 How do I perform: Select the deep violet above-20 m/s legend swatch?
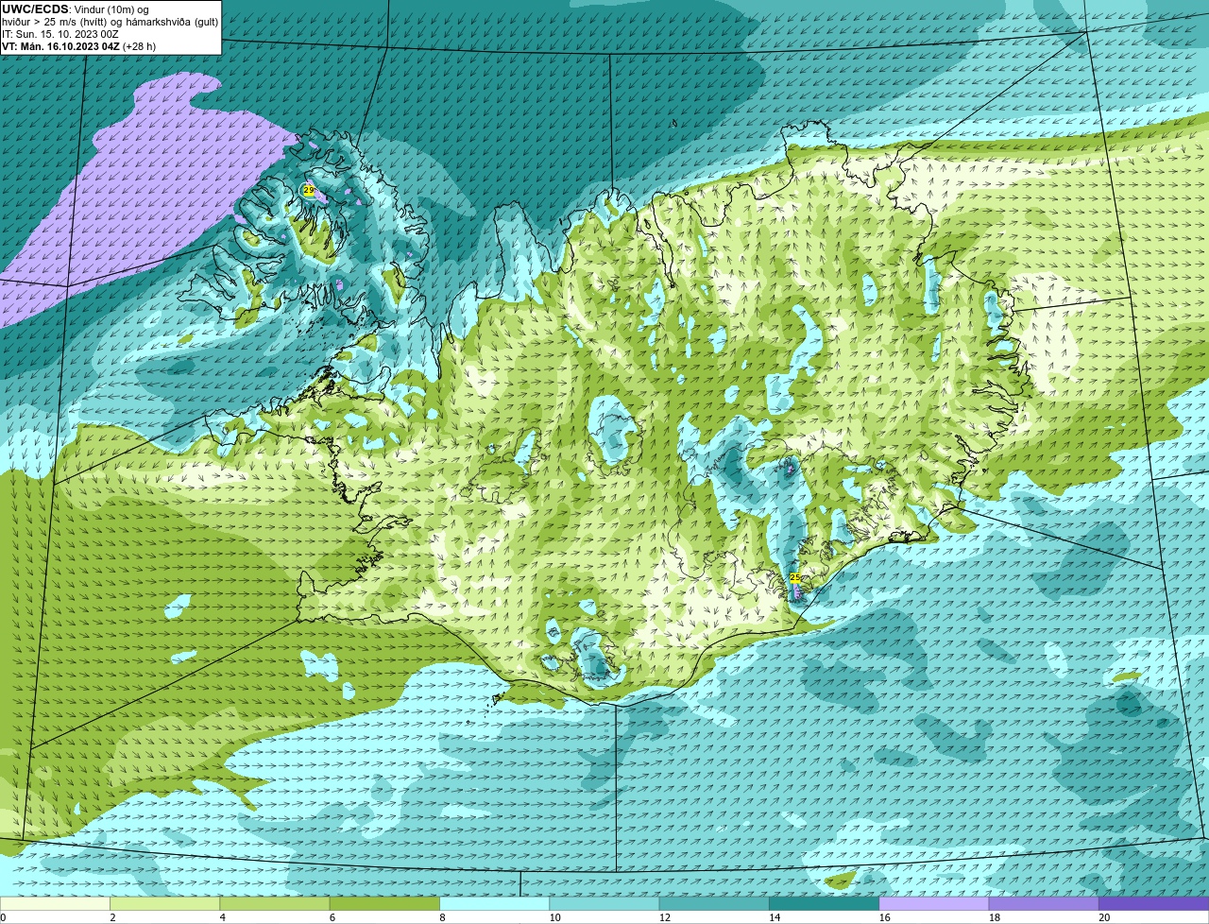[1154, 903]
